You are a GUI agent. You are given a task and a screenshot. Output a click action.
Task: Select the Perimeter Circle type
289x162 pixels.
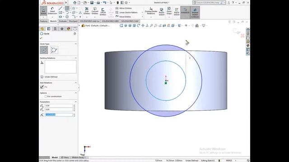tap(54, 50)
